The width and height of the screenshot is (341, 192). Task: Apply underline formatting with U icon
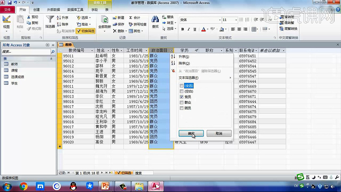pyautogui.click(x=195, y=29)
